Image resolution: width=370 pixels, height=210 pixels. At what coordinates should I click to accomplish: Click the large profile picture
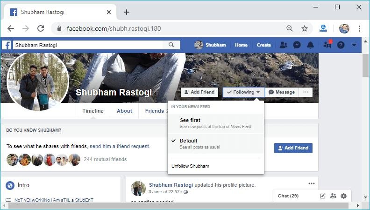click(38, 82)
